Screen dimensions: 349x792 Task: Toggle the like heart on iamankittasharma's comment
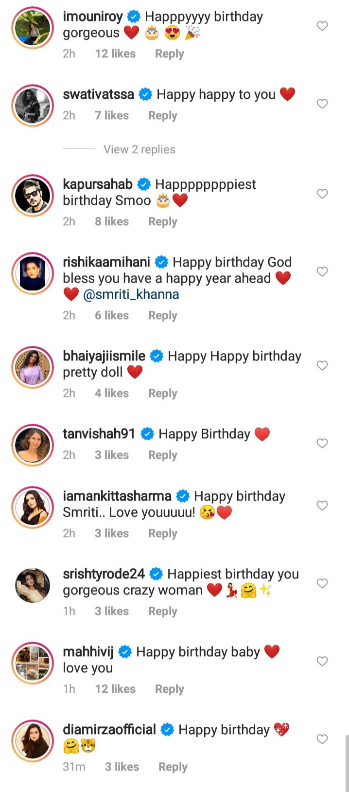pos(322,505)
